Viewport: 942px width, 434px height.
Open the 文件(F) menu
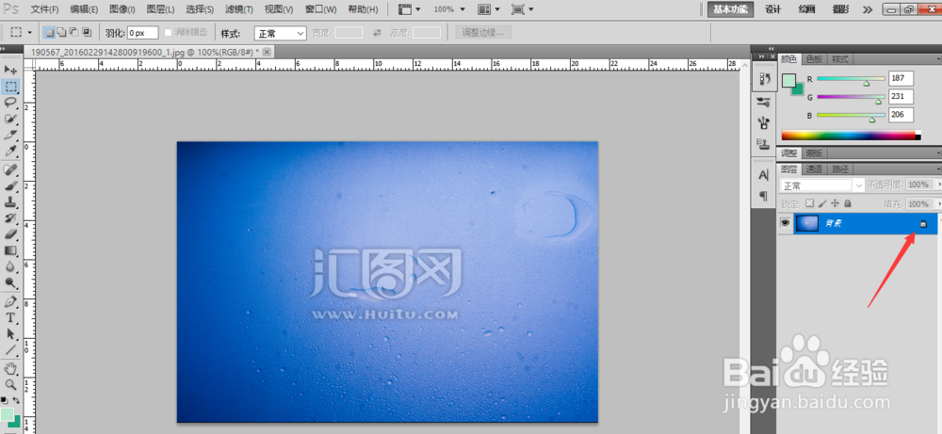coord(45,9)
